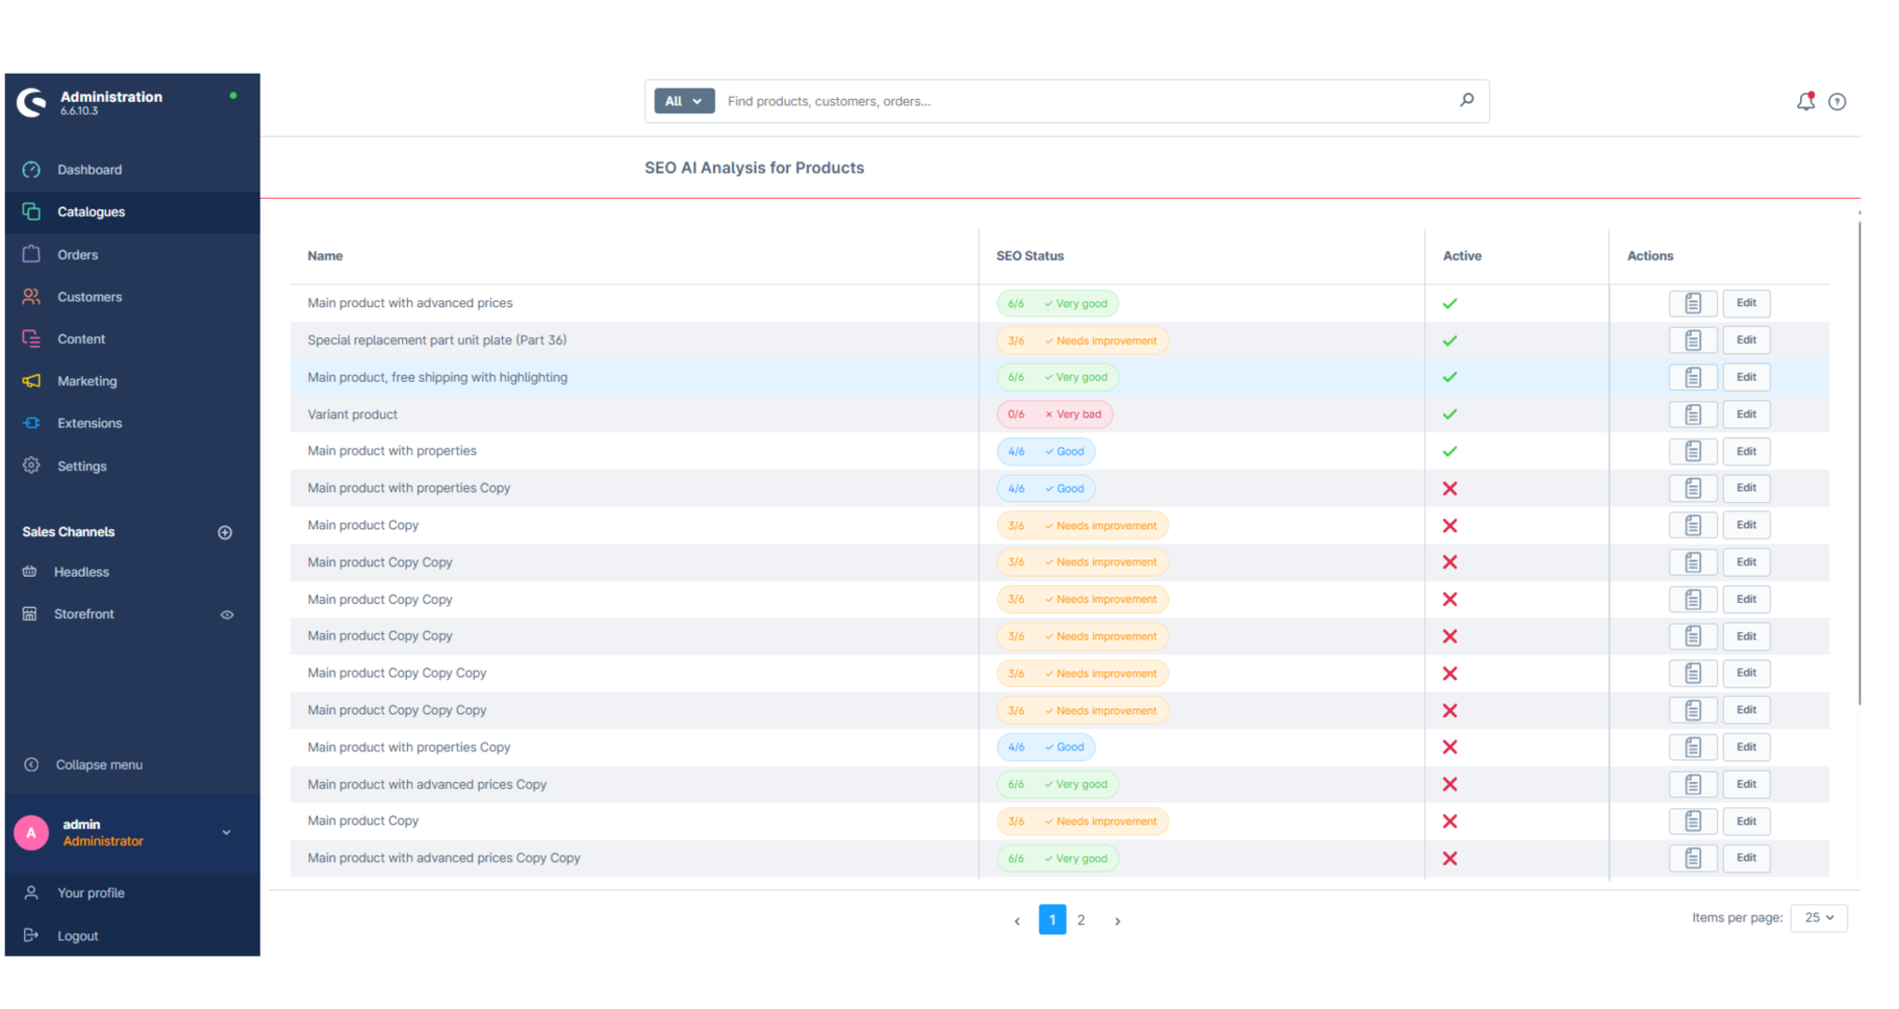Image resolution: width=1899 pixels, height=1009 pixels.
Task: Click the admin avatar circle
Action: (x=31, y=833)
